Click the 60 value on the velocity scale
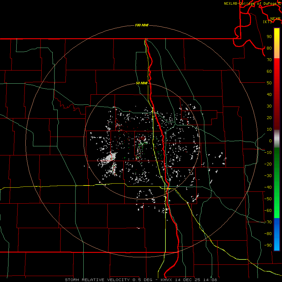 269,71
